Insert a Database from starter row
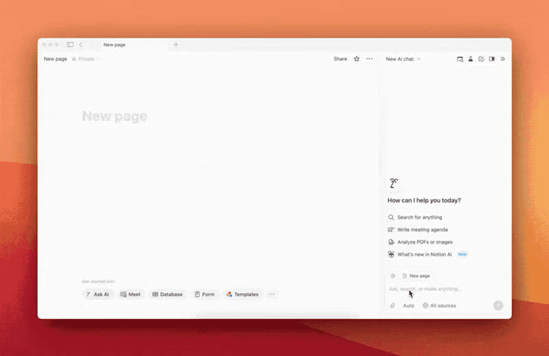 (x=167, y=294)
